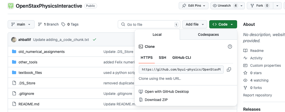Switch to the Codespaces tab
This screenshot has width=285, height=112.
208,35
